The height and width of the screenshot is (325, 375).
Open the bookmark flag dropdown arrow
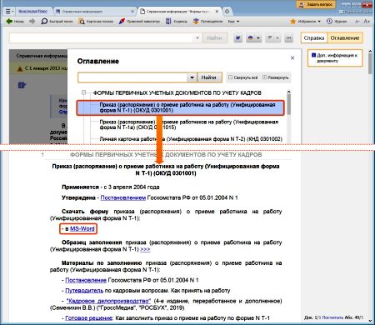[277, 37]
